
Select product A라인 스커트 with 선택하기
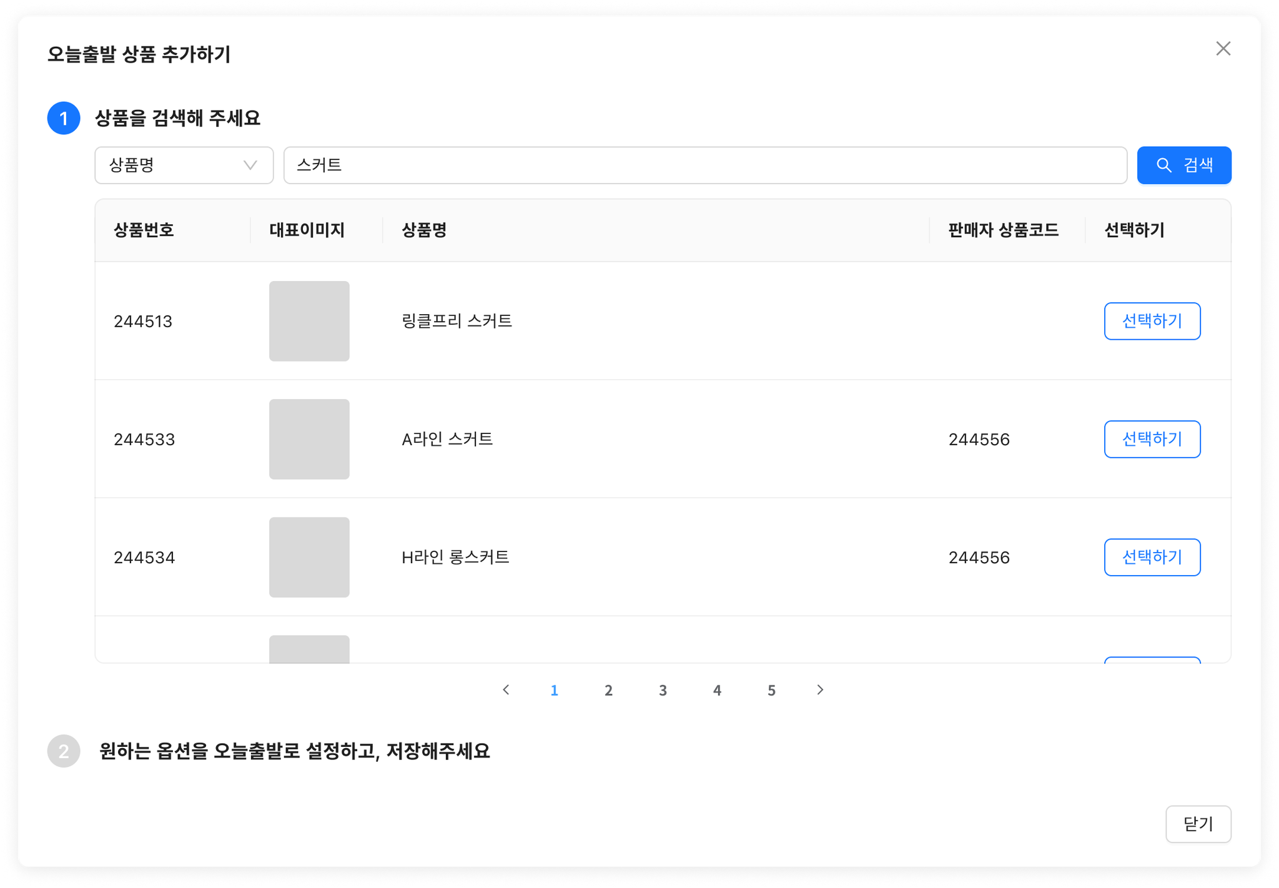point(1152,439)
